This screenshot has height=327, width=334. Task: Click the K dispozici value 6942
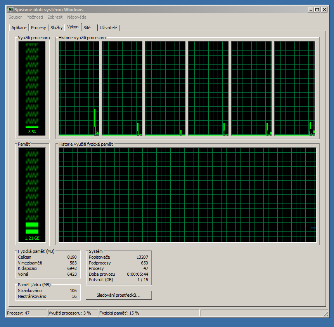pos(72,268)
